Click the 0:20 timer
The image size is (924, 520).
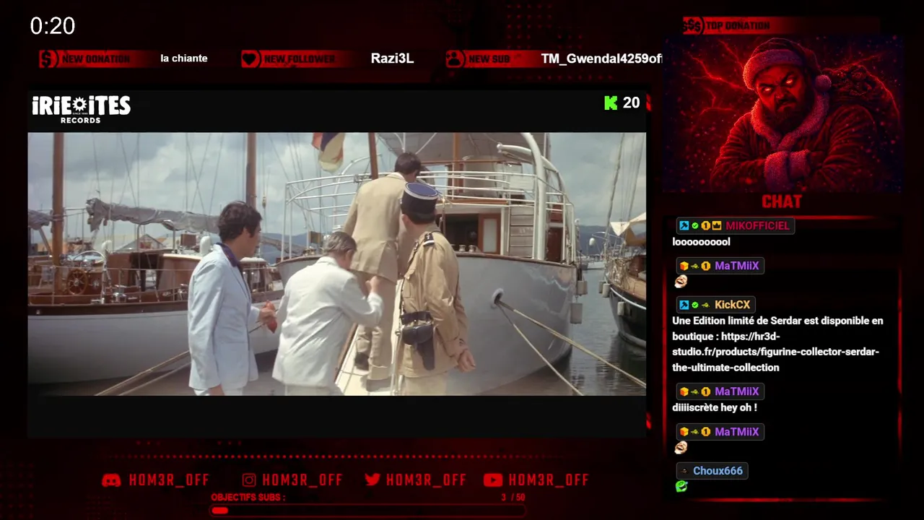(x=53, y=27)
